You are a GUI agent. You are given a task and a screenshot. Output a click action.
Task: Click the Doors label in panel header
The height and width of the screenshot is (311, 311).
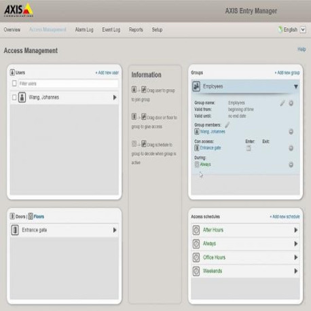coord(20,217)
